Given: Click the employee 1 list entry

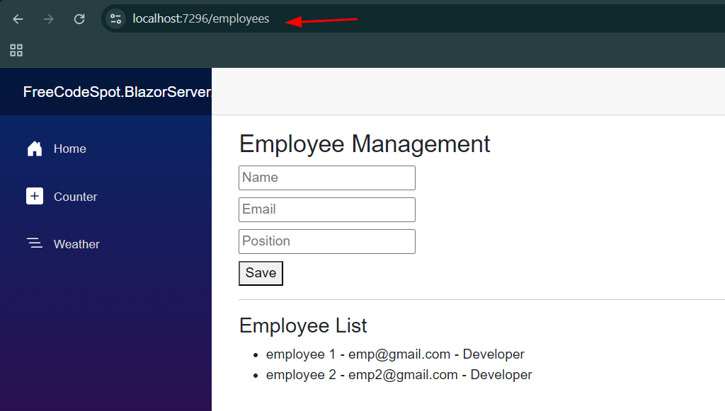Looking at the screenshot, I should [395, 354].
